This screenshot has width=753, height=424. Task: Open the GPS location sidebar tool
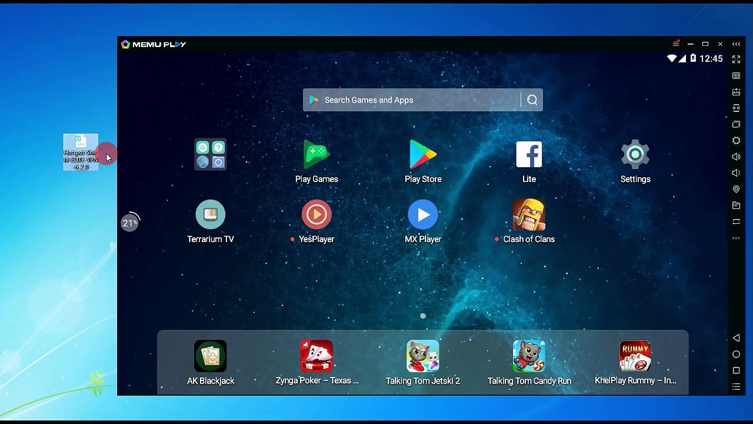point(736,189)
